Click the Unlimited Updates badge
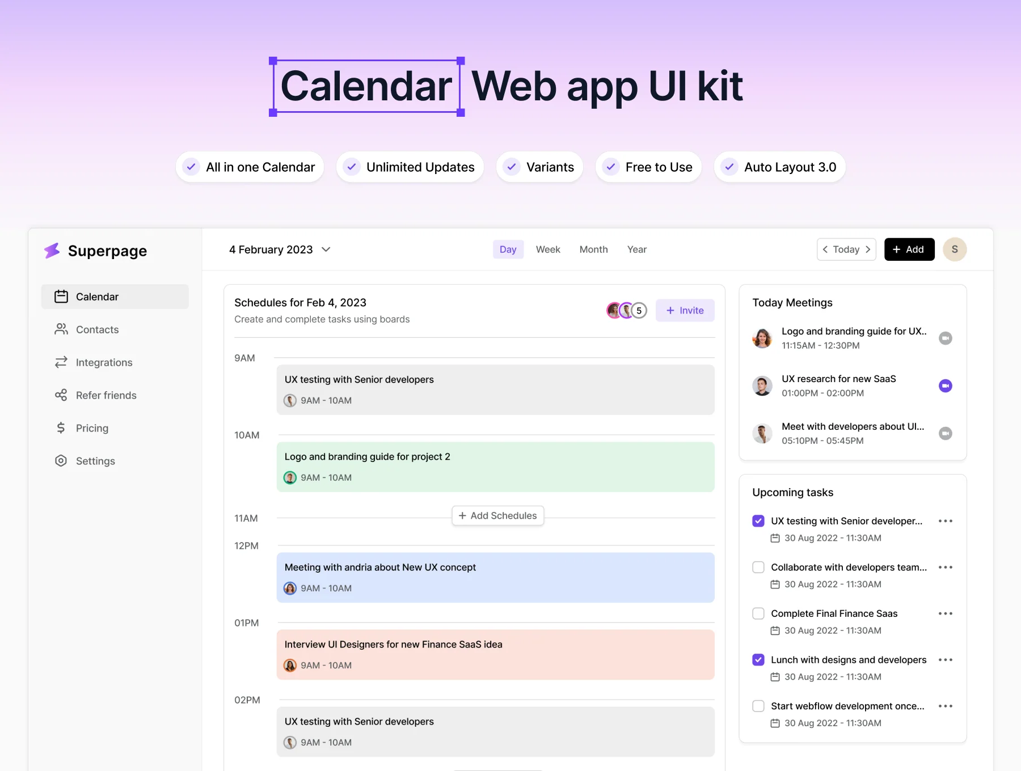 tap(410, 167)
